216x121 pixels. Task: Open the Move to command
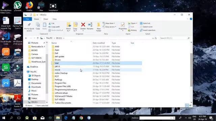point(69,27)
